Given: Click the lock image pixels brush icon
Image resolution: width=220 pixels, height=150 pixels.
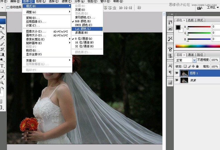Looking at the screenshot, I should [x=189, y=66].
